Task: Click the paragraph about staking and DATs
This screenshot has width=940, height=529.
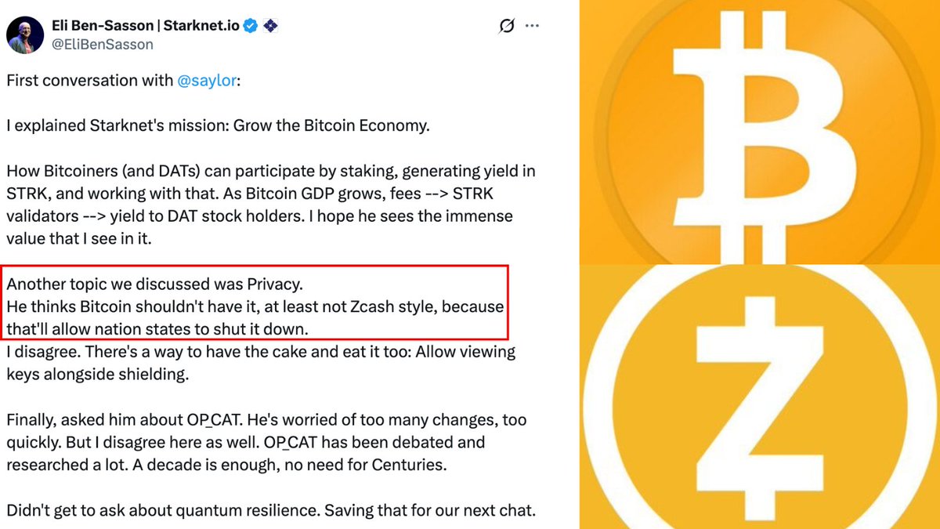Action: 270,205
